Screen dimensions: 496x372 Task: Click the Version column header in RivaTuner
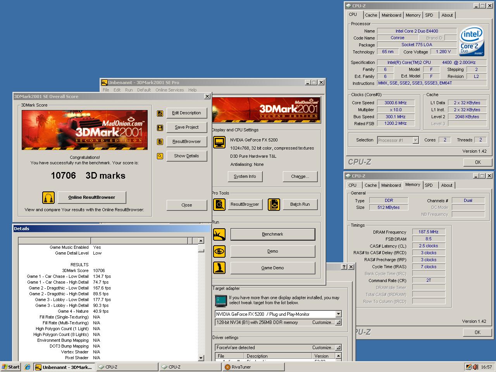pos(324,356)
